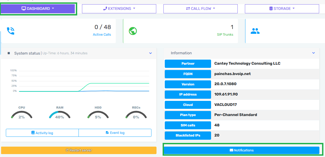Click the green globe SIP Trunks icon

pos(133,31)
